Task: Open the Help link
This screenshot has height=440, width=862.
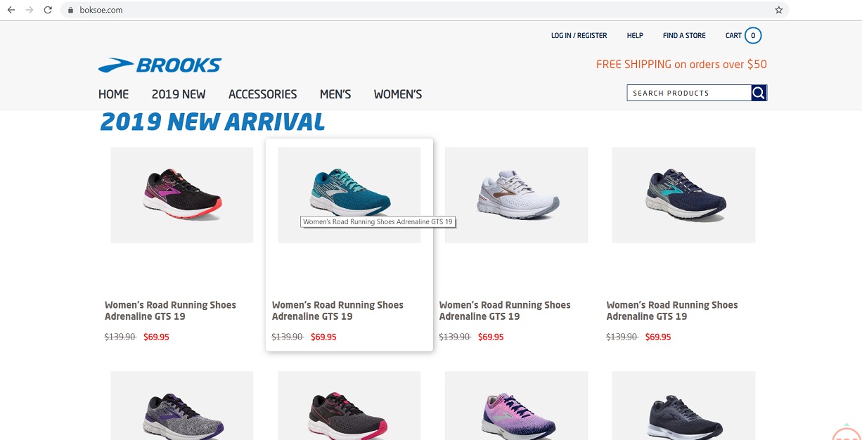Action: pyautogui.click(x=635, y=36)
